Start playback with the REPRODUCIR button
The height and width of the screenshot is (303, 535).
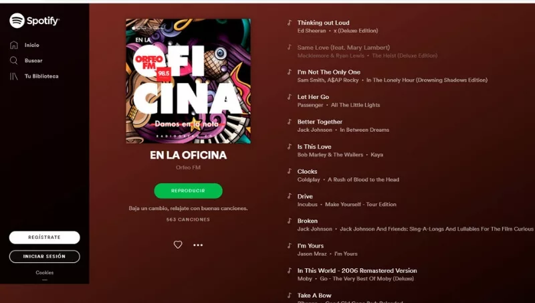[x=189, y=191]
